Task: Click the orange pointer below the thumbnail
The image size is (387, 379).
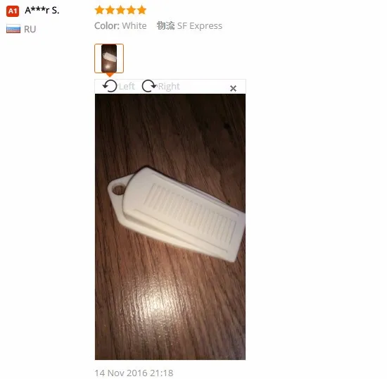Action: point(110,75)
